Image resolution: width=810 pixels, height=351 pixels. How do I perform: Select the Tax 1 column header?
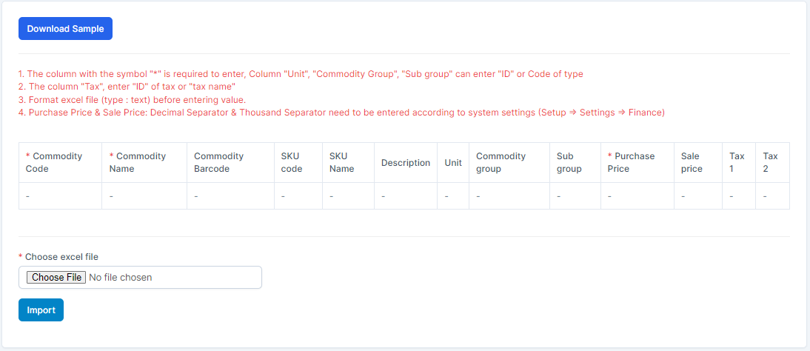point(737,162)
